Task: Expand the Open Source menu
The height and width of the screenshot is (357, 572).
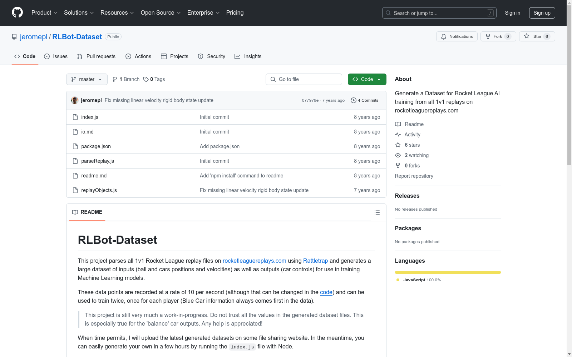Action: tap(161, 13)
